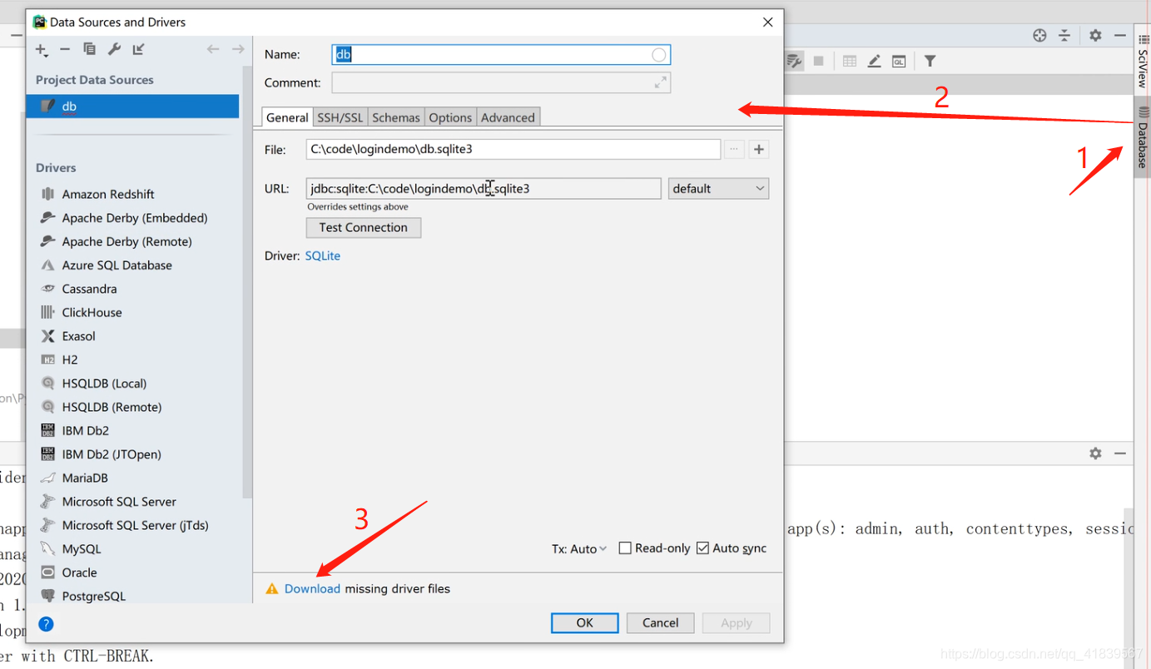The height and width of the screenshot is (669, 1151).
Task: Click the File path input field
Action: pyautogui.click(x=513, y=149)
